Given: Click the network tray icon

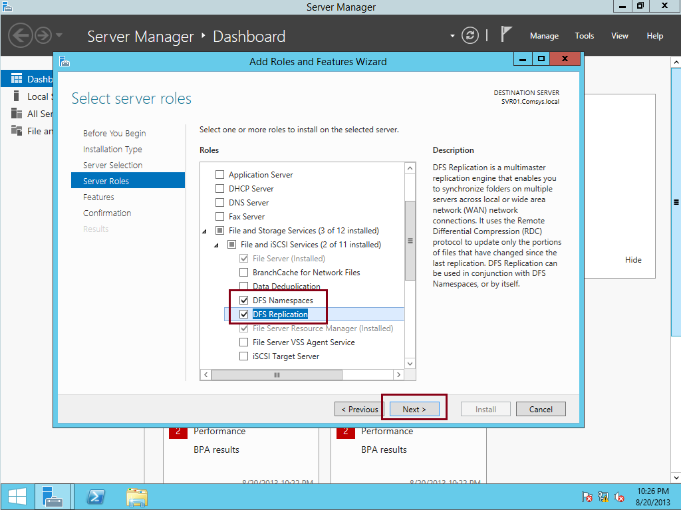Looking at the screenshot, I should [603, 497].
